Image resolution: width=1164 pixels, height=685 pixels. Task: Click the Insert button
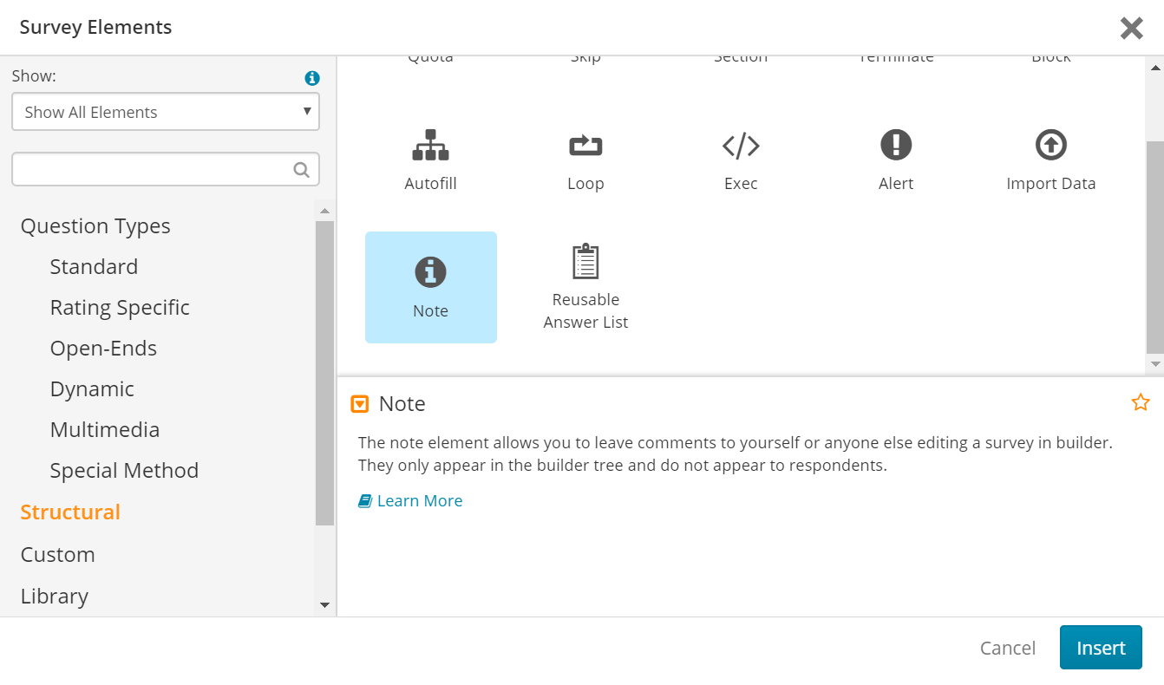click(1101, 648)
